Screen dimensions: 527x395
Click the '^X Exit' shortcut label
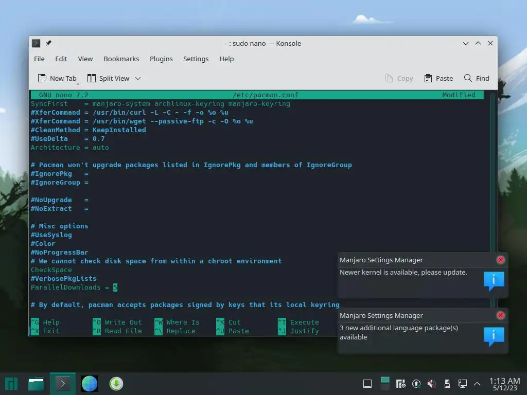pyautogui.click(x=45, y=331)
